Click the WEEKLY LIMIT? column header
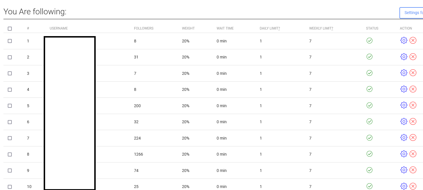423x190 pixels. (321, 28)
